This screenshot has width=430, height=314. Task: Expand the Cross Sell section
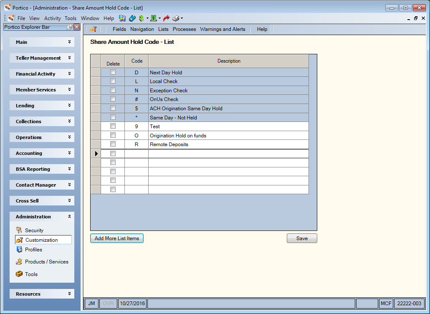[42, 201]
